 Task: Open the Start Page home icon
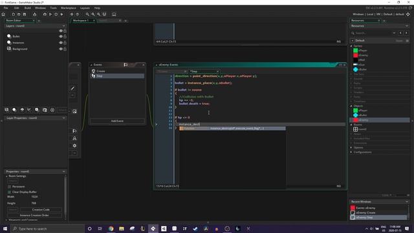click(x=3, y=14)
